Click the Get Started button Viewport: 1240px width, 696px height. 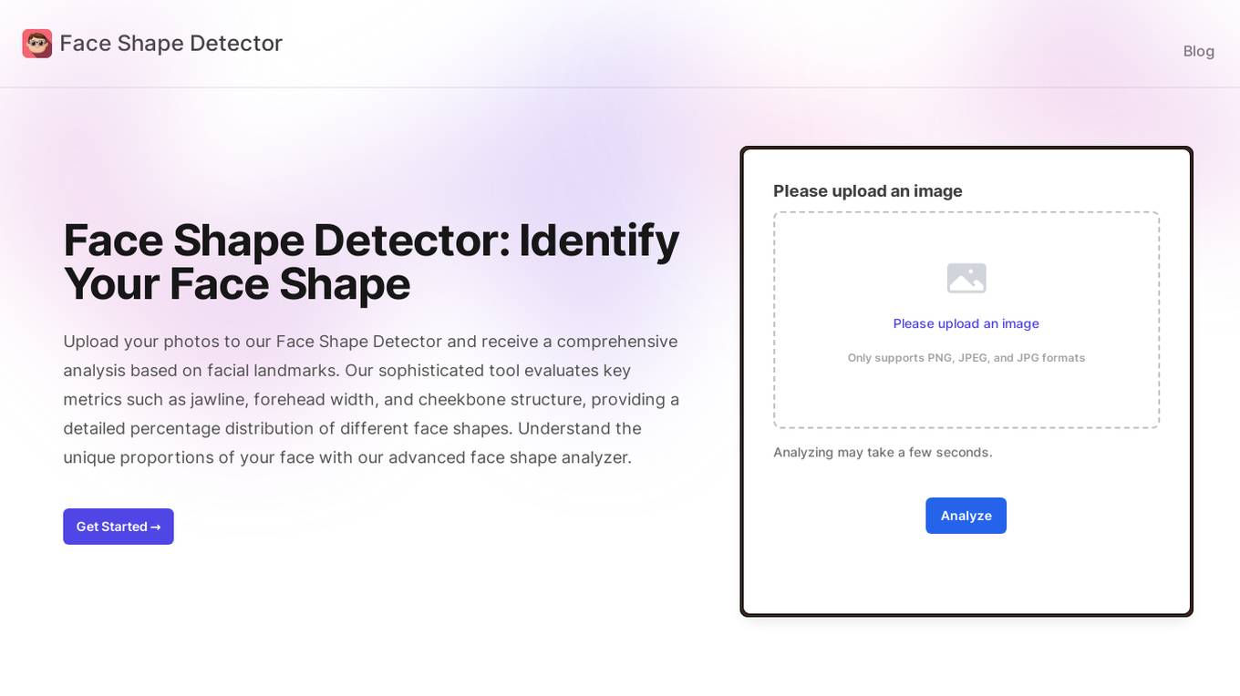point(119,527)
